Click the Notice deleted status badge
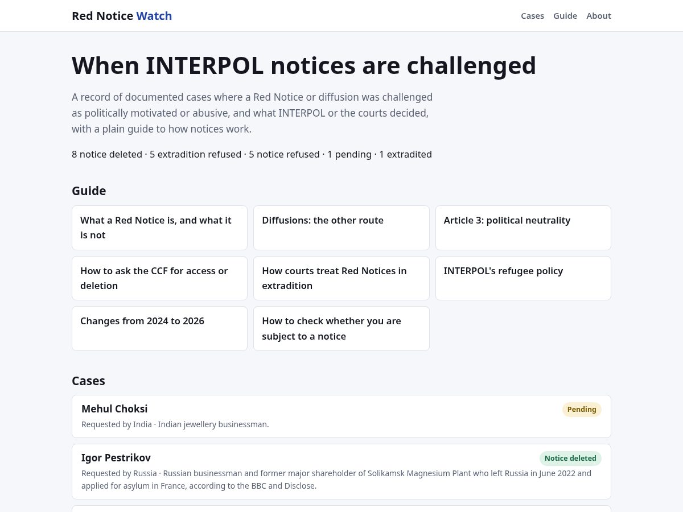683x512 pixels. [570, 459]
